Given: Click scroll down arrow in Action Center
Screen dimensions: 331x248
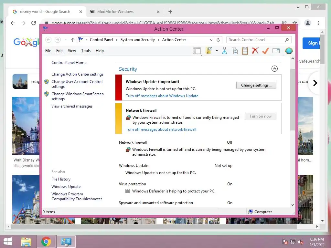Looking at the screenshot, I should [293, 205].
